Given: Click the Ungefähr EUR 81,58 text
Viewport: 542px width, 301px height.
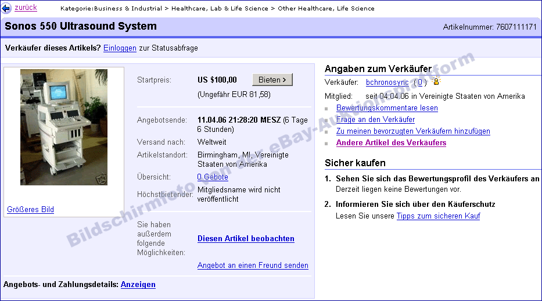Looking at the screenshot, I should click(x=234, y=94).
